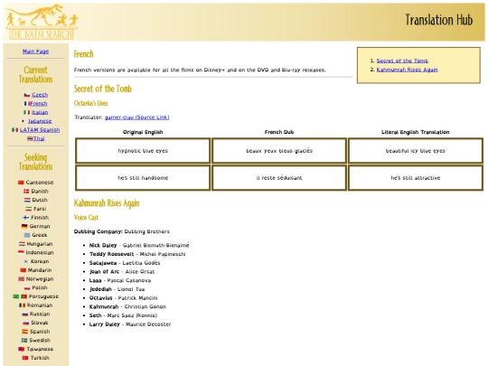Click the French flag icon

tap(27, 103)
